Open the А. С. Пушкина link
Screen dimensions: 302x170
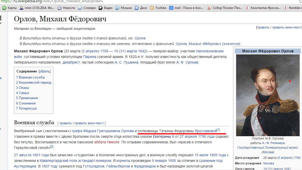[x=126, y=62]
